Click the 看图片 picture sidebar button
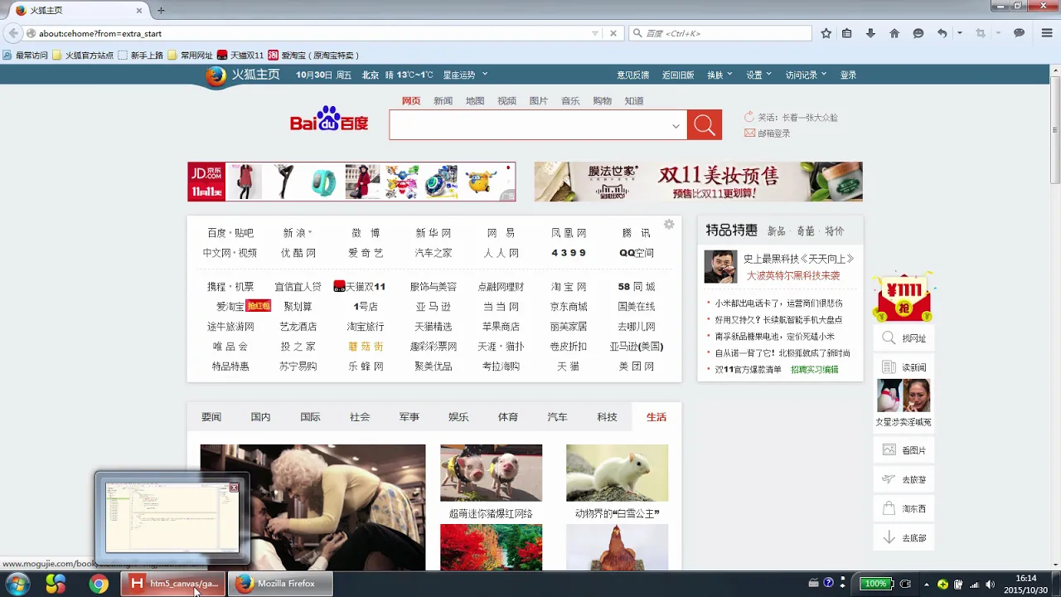The height and width of the screenshot is (597, 1061). (904, 449)
